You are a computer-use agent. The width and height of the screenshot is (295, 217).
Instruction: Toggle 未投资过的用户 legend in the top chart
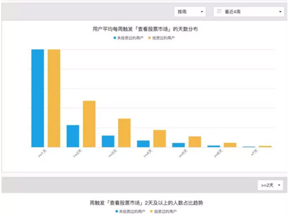click(128, 38)
